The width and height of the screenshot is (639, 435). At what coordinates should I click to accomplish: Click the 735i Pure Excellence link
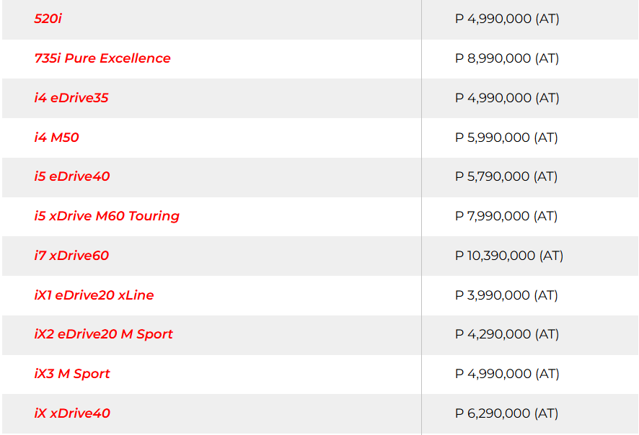click(102, 58)
